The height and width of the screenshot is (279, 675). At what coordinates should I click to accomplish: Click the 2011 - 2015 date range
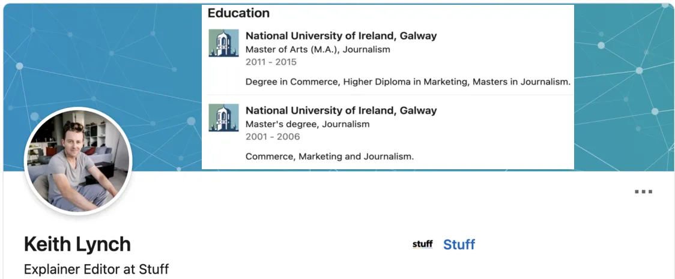pyautogui.click(x=271, y=62)
